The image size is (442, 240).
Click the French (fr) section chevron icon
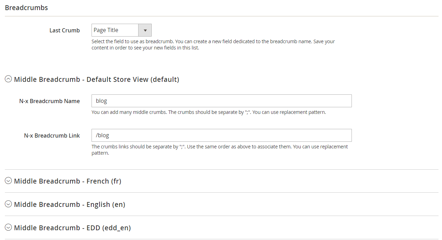coord(8,181)
